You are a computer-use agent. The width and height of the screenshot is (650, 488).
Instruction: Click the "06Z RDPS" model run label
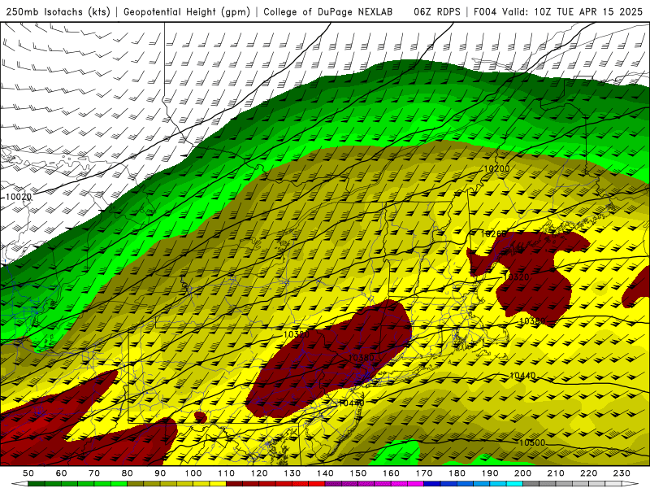pyautogui.click(x=437, y=12)
